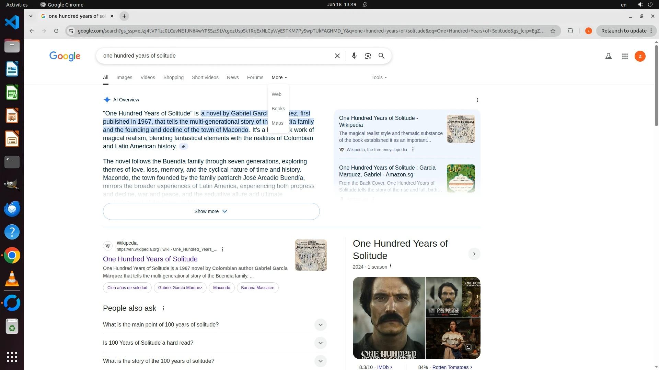
Task: Open the Tools dropdown
Action: click(379, 77)
